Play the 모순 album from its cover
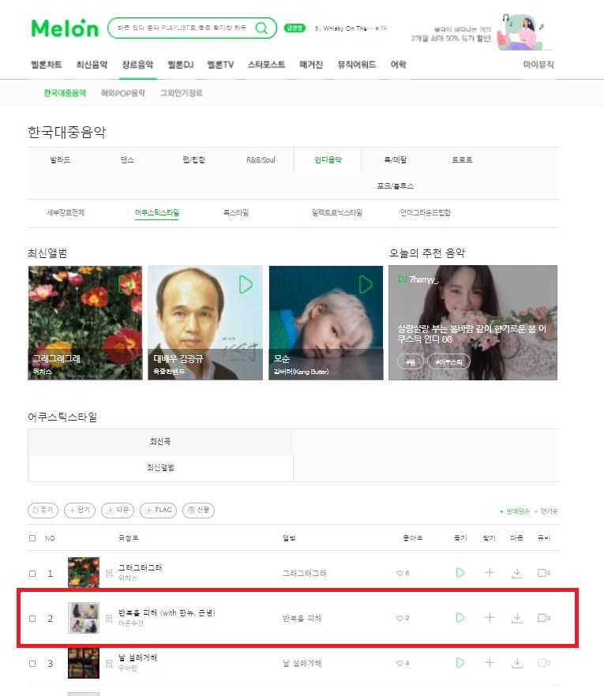This screenshot has width=604, height=696. point(366,285)
